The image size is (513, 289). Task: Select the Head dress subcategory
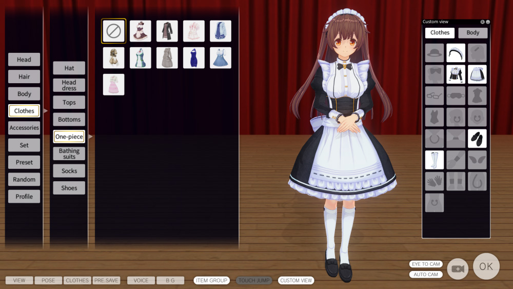(69, 85)
